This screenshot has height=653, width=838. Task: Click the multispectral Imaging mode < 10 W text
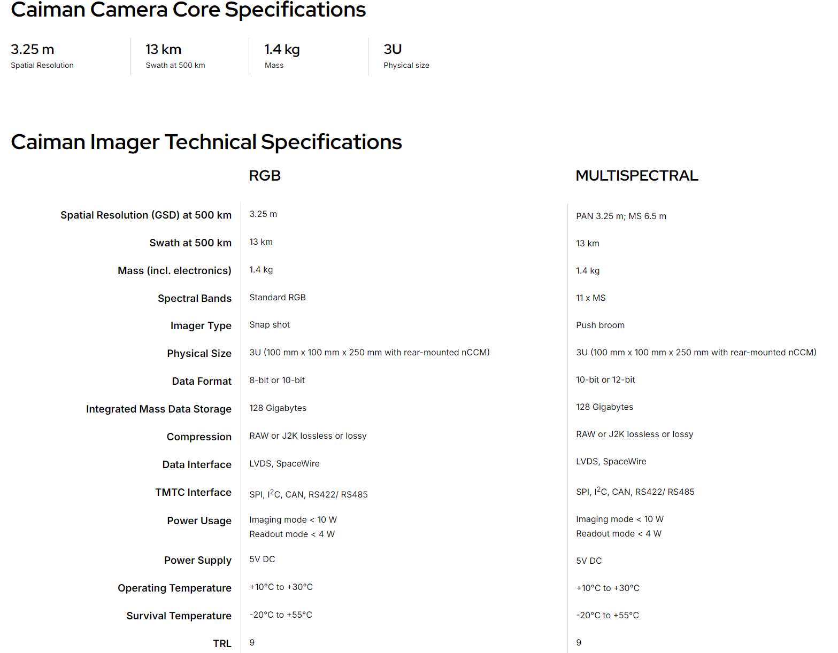click(620, 519)
